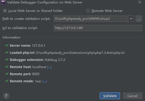Click the Validate button
Screen dimensions: 145x101
coord(110,96)
